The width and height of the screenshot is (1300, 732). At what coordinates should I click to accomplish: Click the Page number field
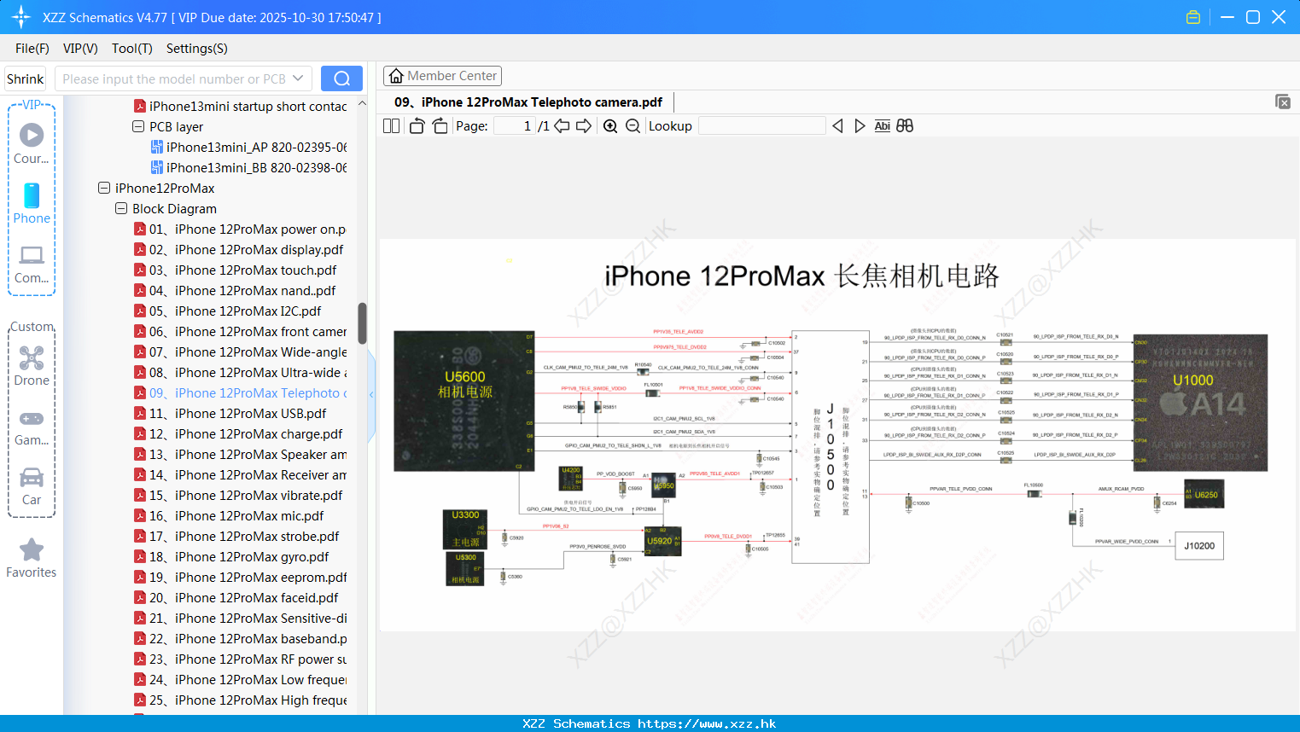click(x=515, y=125)
